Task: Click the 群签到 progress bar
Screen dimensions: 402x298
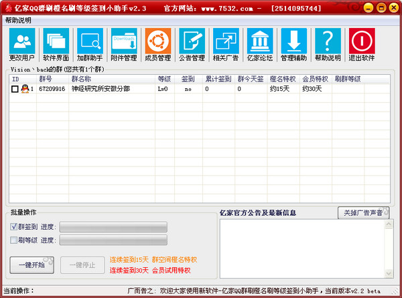Action: tap(113, 227)
